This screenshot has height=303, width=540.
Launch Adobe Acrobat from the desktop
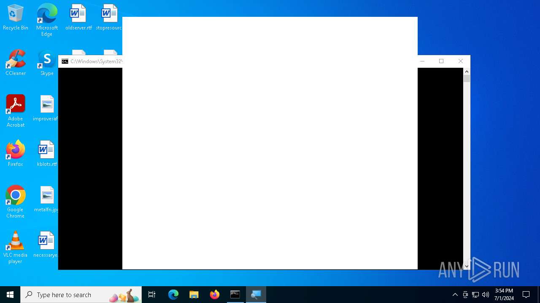pyautogui.click(x=16, y=111)
